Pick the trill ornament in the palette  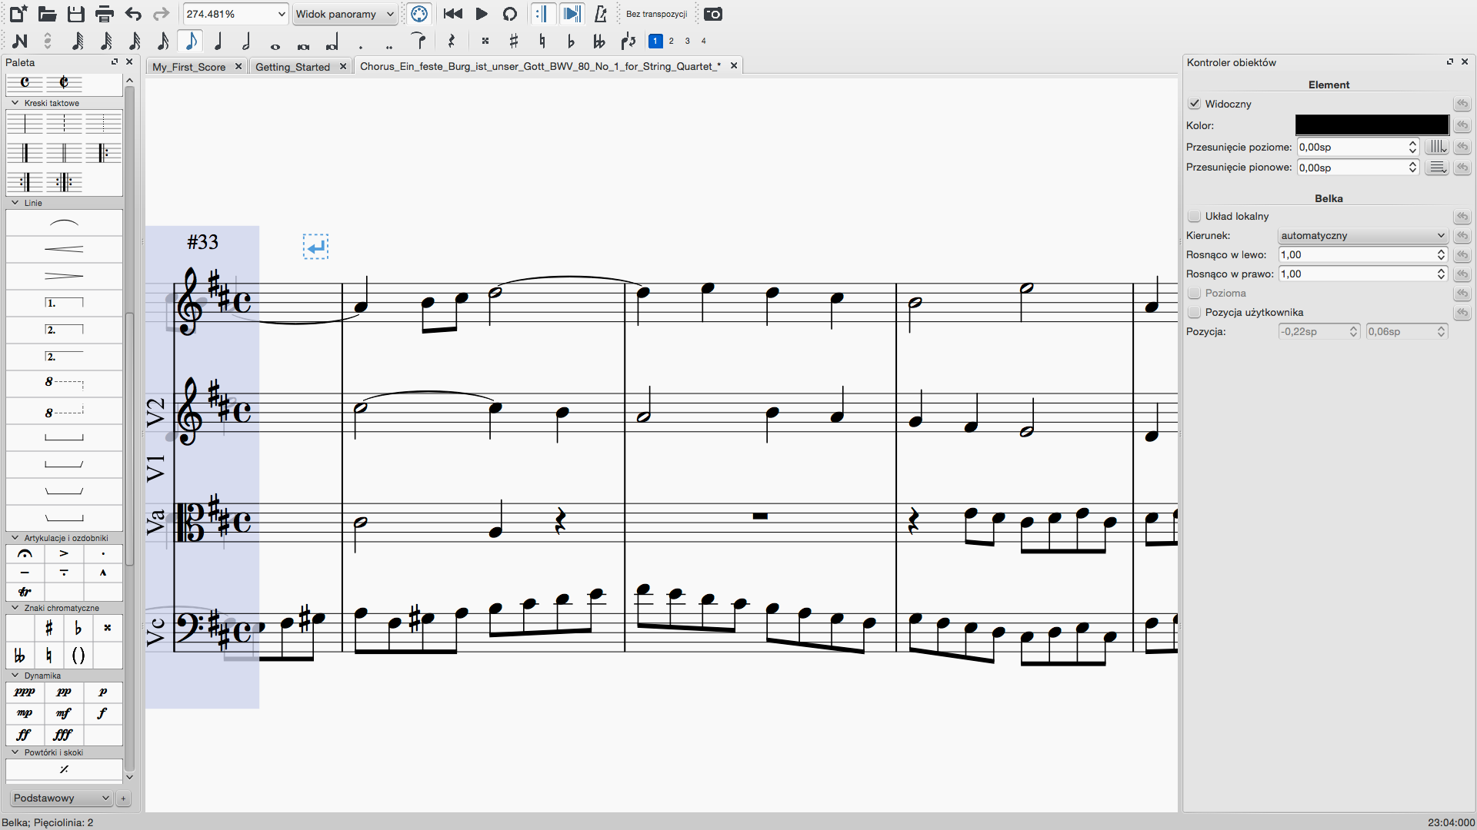click(25, 592)
